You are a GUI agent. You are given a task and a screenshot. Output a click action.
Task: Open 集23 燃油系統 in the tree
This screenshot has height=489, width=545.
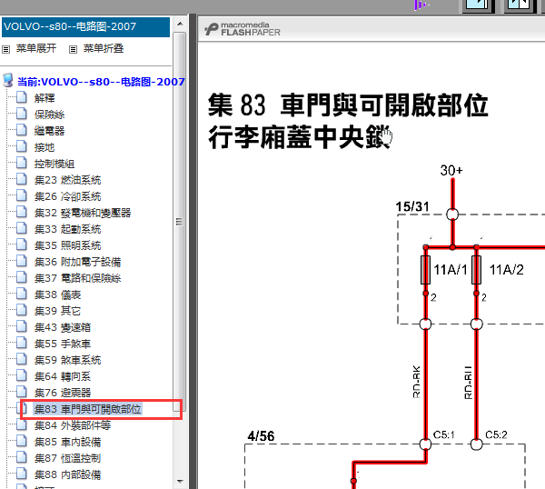tap(68, 180)
